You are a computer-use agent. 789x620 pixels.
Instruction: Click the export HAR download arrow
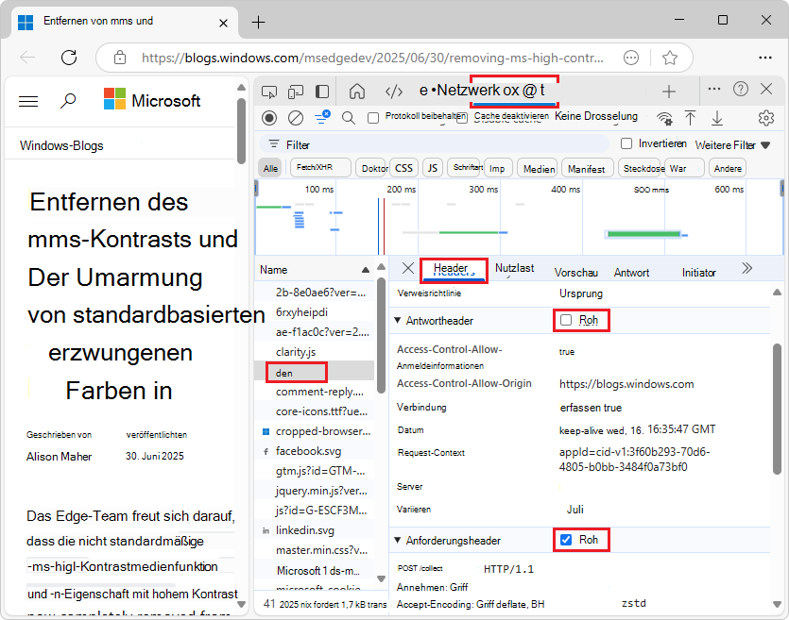point(717,118)
